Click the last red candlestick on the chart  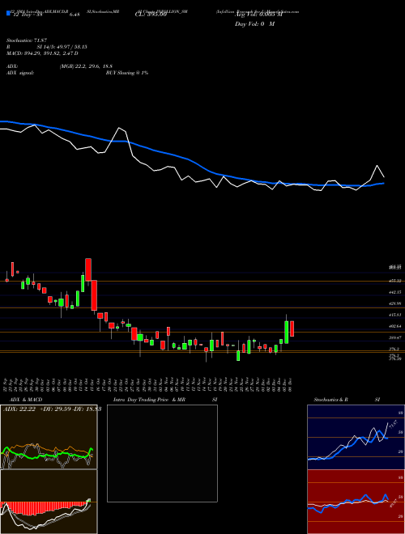[292, 328]
